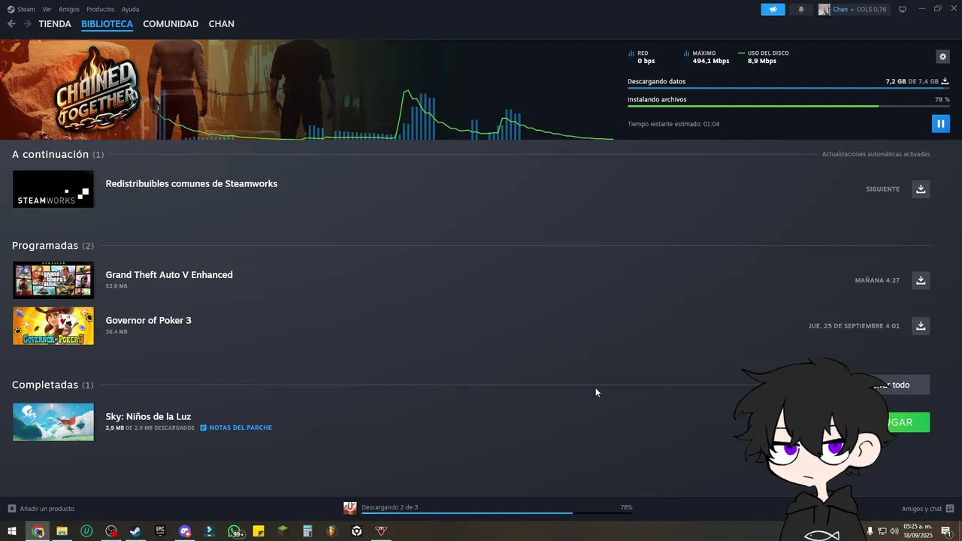Open File Explorer from the taskbar

[x=62, y=531]
